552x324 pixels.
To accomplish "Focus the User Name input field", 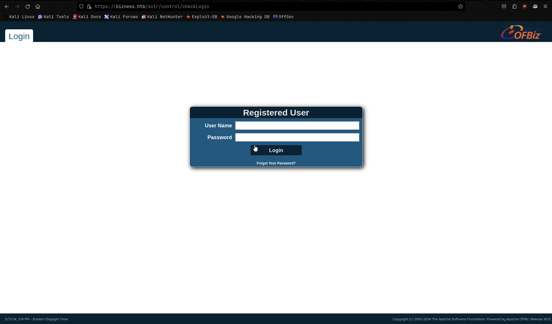I will coord(297,126).
